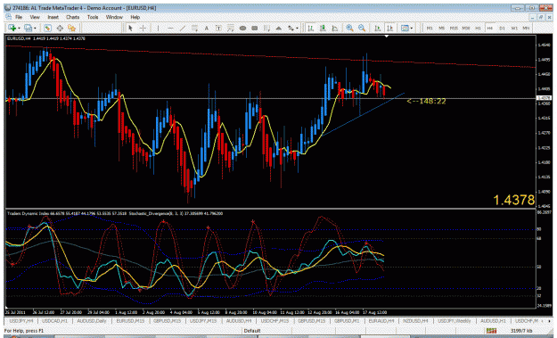
Task: Switch to M1 timeframe
Action: click(x=430, y=28)
